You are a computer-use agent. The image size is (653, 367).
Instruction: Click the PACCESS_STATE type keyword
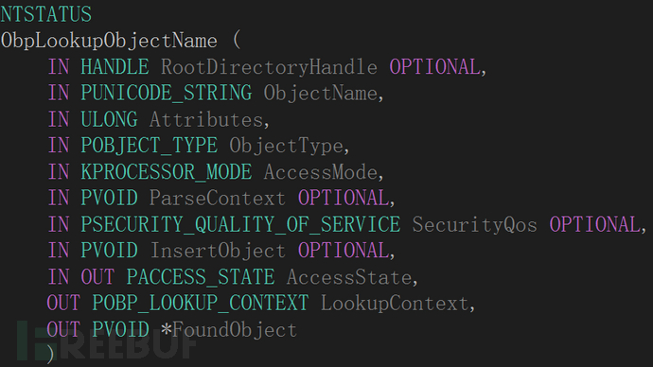point(201,277)
